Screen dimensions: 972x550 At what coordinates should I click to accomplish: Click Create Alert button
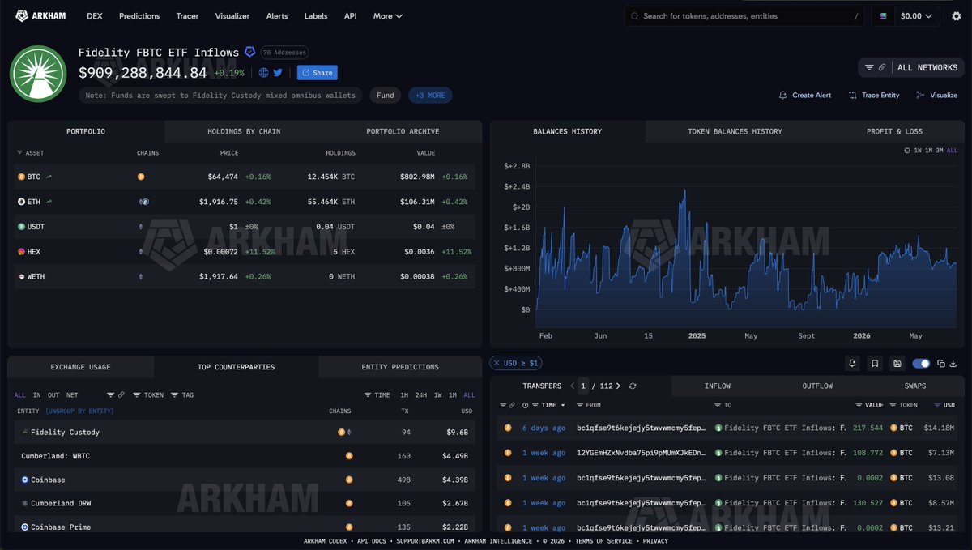click(805, 96)
